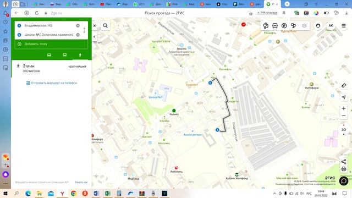Open browser favorites star in sidebar
The image size is (352, 198).
tap(5, 31)
